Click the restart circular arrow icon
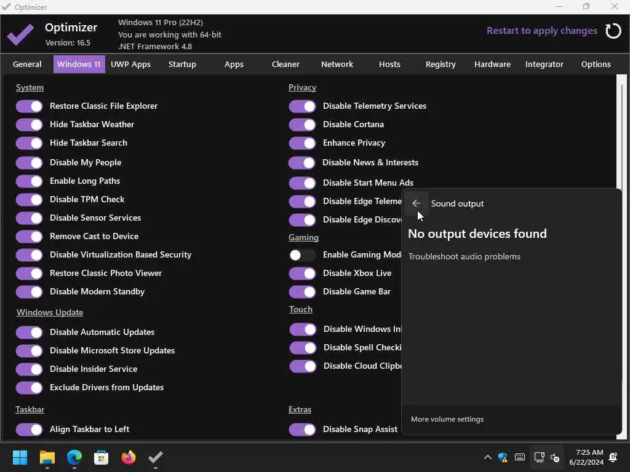Image resolution: width=630 pixels, height=472 pixels. click(x=613, y=31)
